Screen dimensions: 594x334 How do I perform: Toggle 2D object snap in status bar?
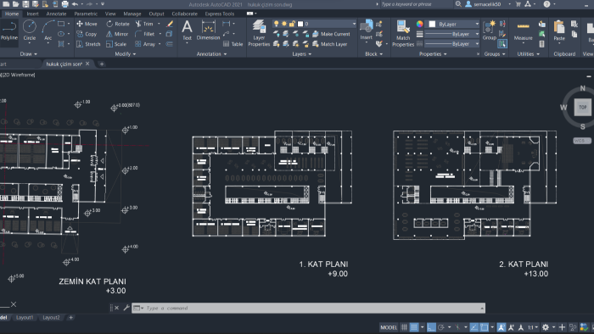coord(485,327)
